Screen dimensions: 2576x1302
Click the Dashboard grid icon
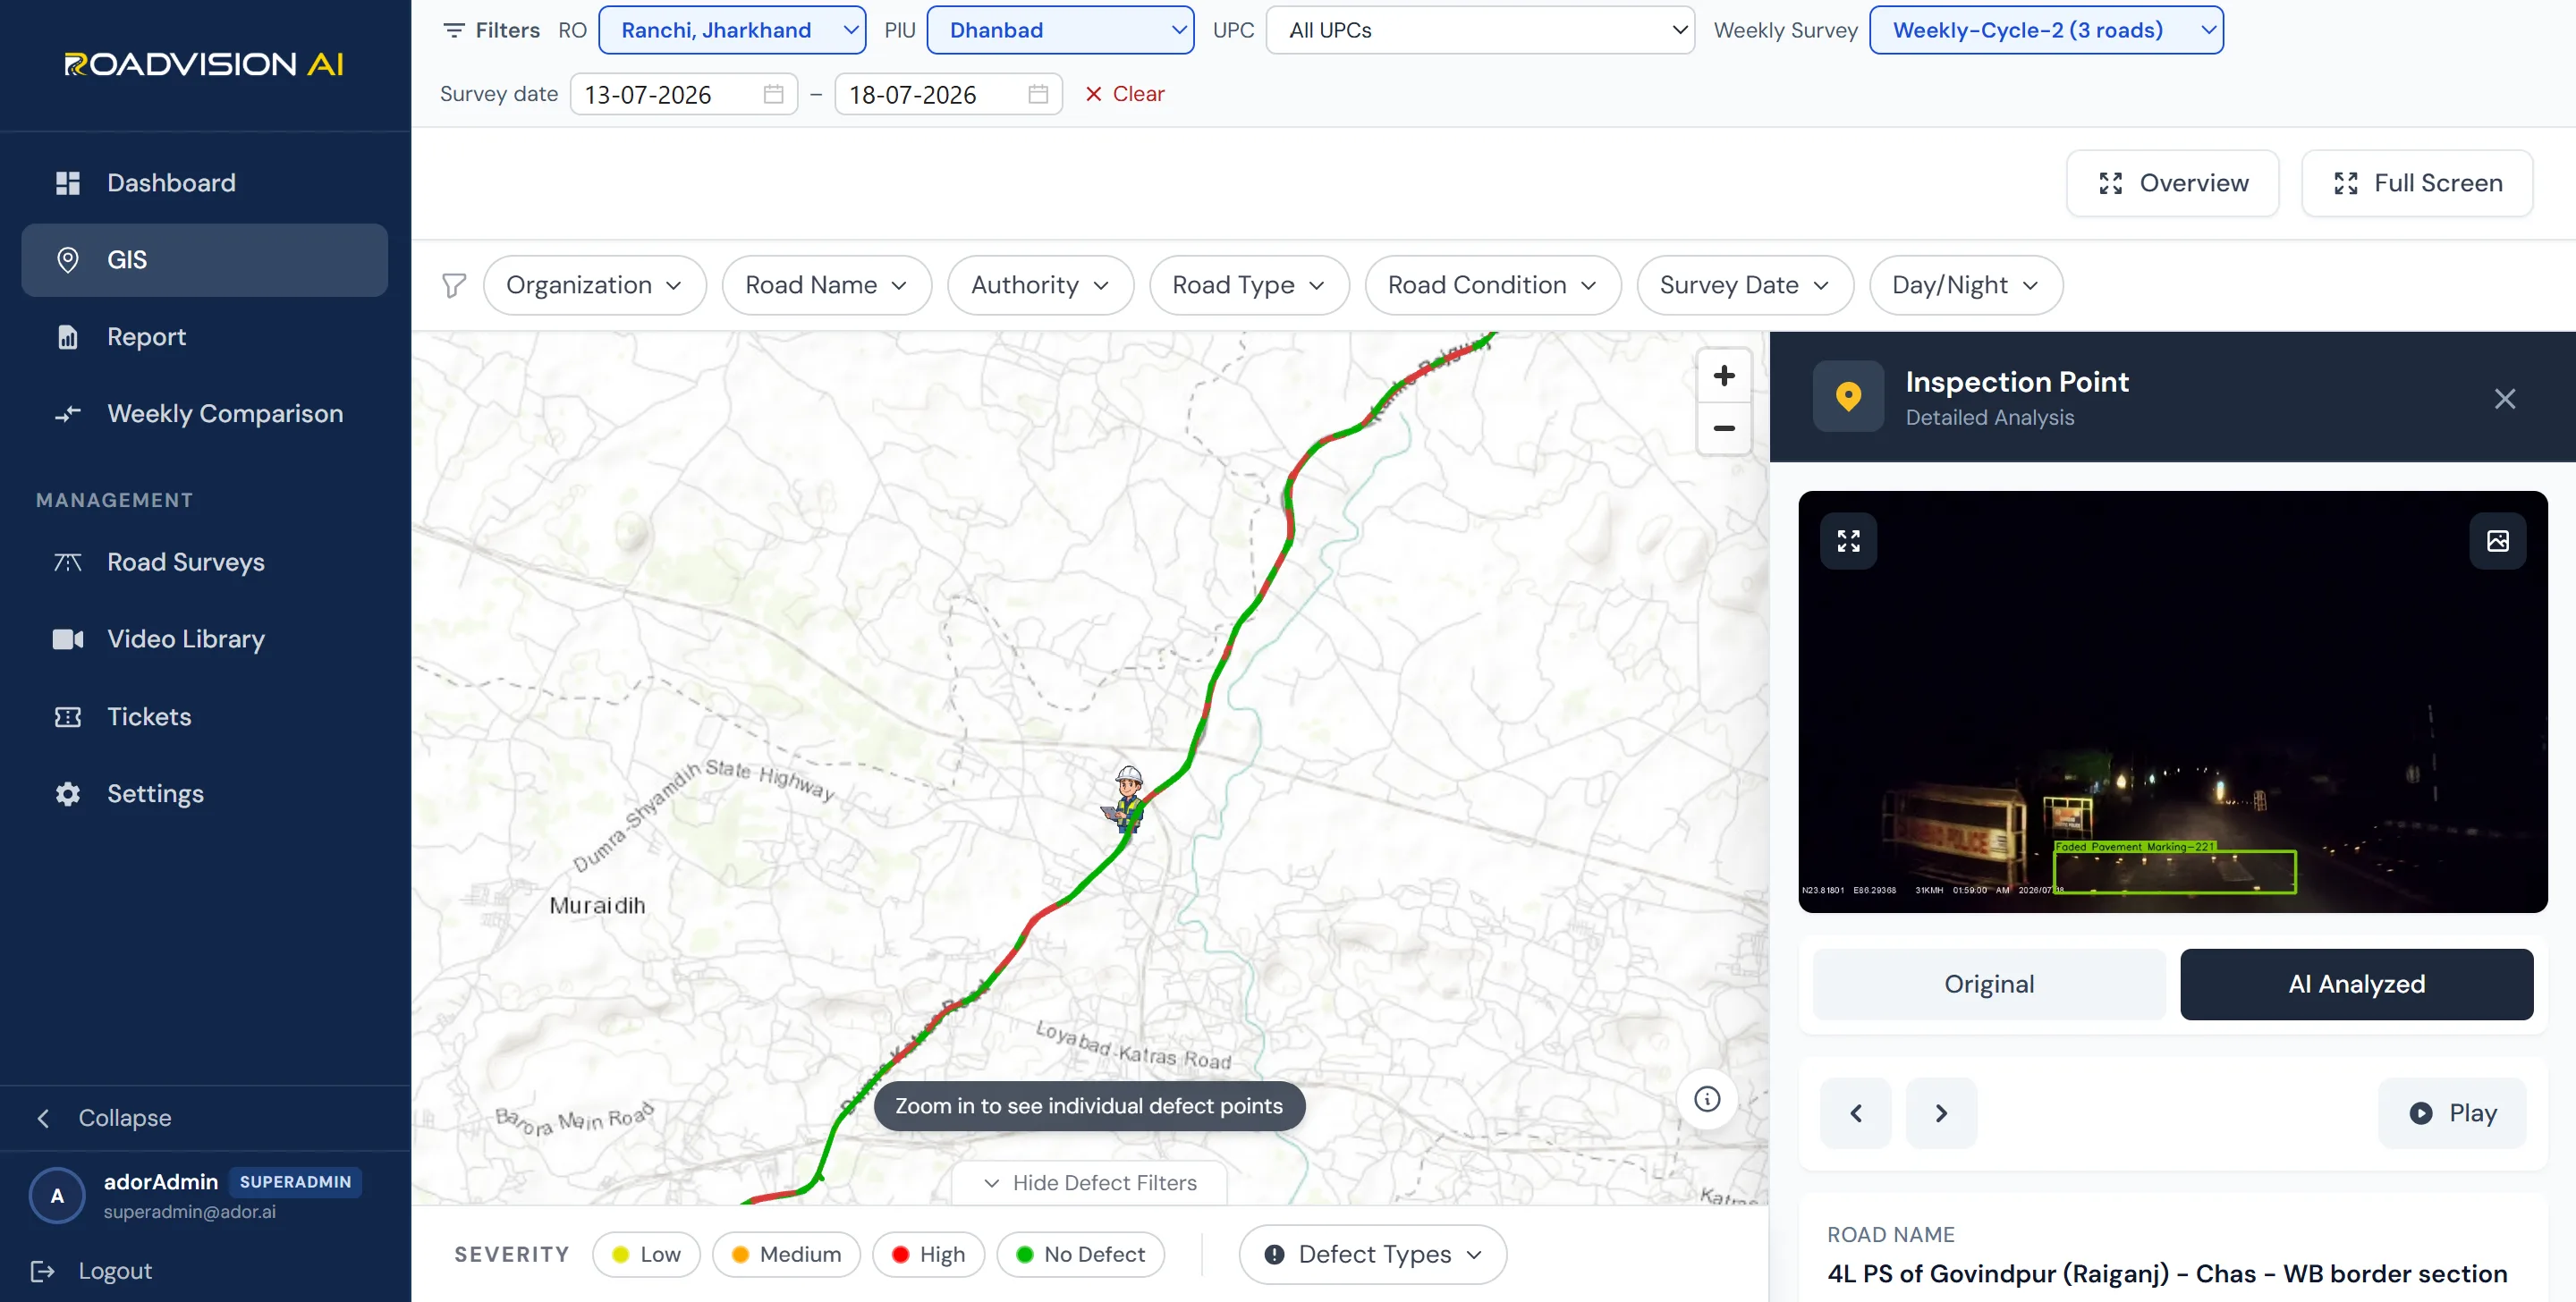[x=68, y=183]
